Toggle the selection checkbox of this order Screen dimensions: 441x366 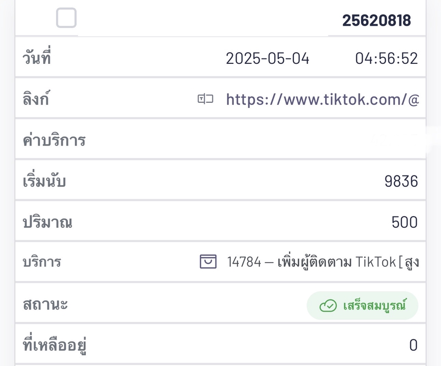click(66, 18)
